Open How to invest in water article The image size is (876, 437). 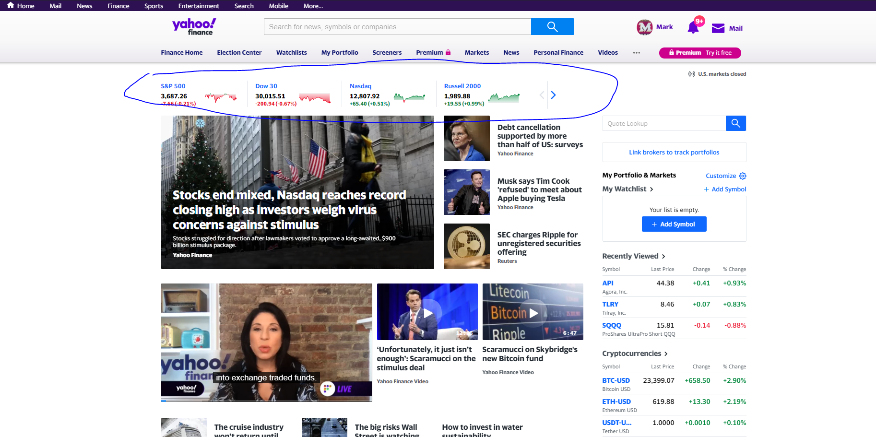tap(482, 430)
